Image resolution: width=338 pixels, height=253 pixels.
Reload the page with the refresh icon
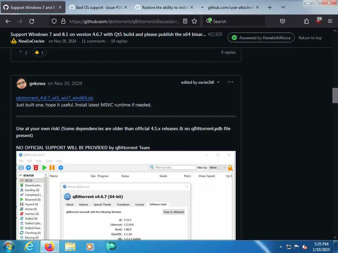32,21
